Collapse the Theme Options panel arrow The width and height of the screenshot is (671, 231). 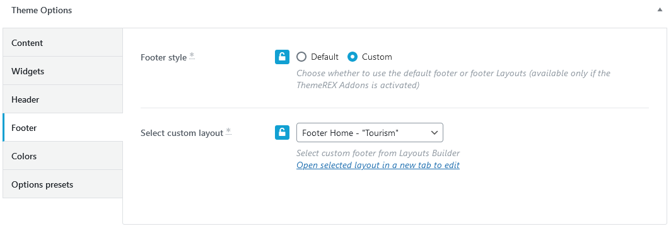(x=660, y=10)
